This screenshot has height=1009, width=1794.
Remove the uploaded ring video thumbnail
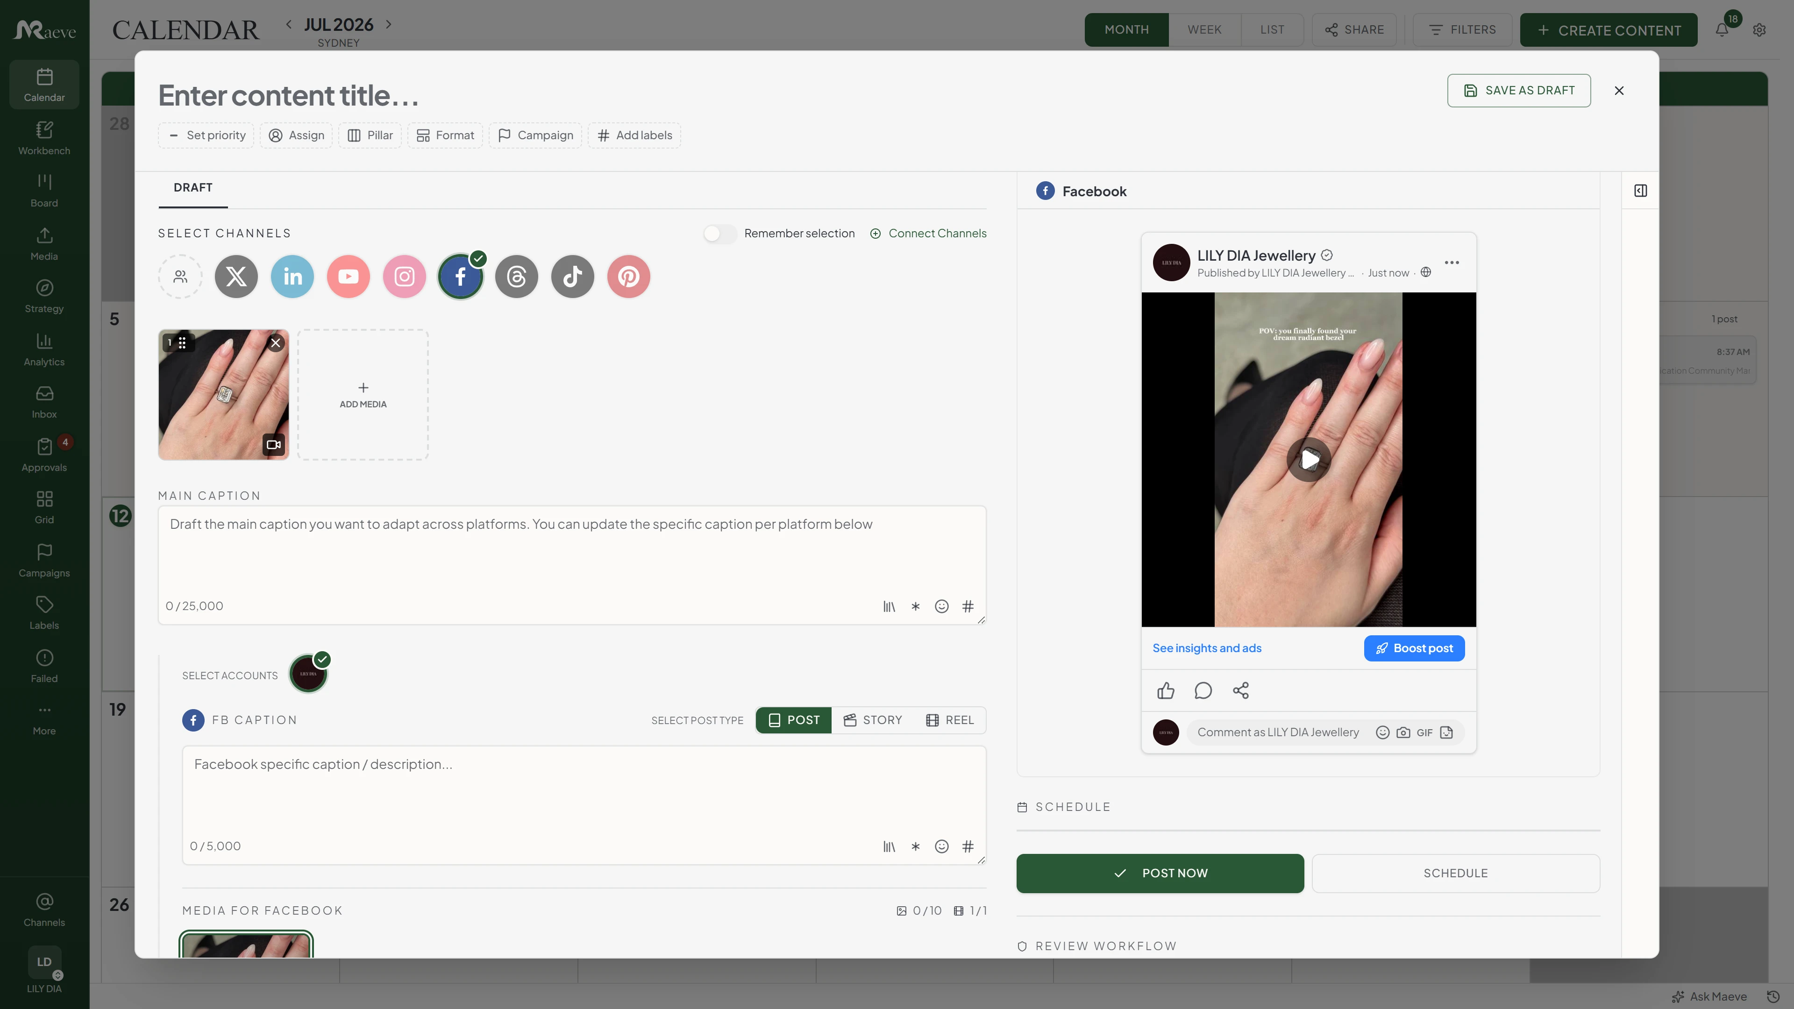[276, 342]
